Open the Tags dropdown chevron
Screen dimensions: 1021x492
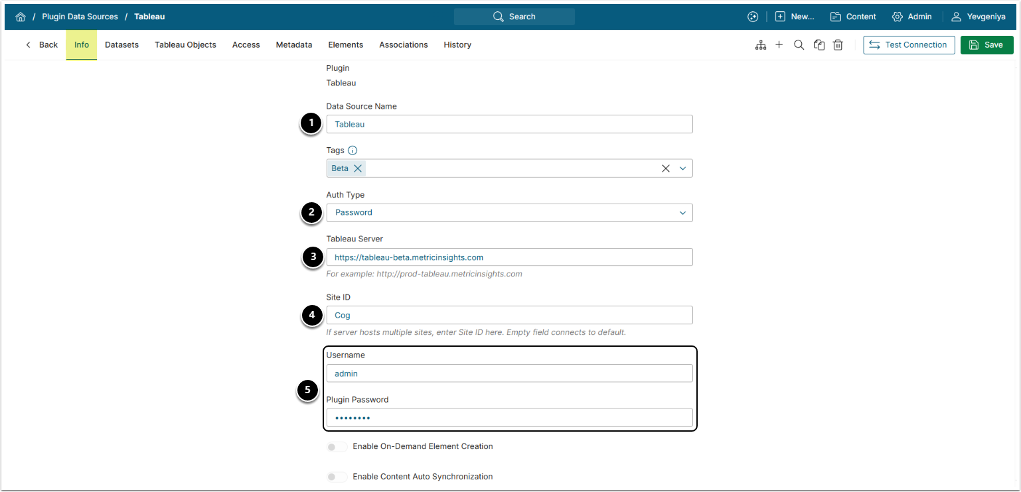click(x=682, y=168)
